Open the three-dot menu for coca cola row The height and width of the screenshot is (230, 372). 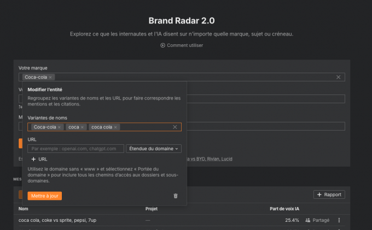click(x=339, y=220)
